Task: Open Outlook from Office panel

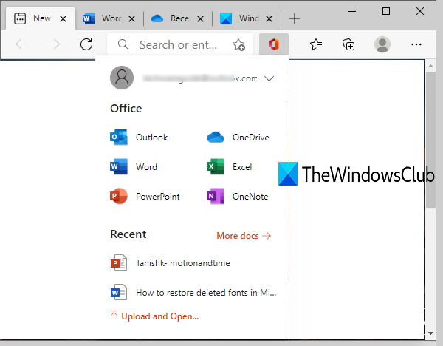Action: pyautogui.click(x=139, y=138)
